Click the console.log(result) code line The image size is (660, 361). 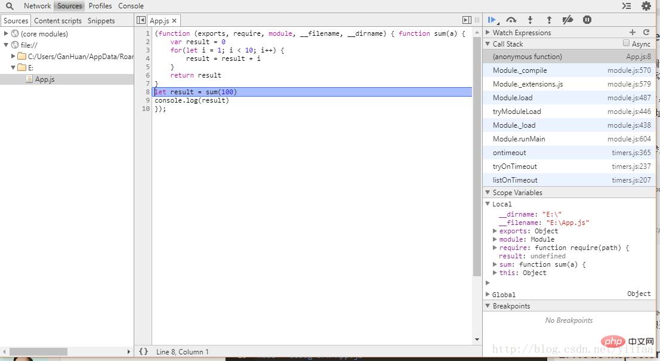tap(192, 100)
